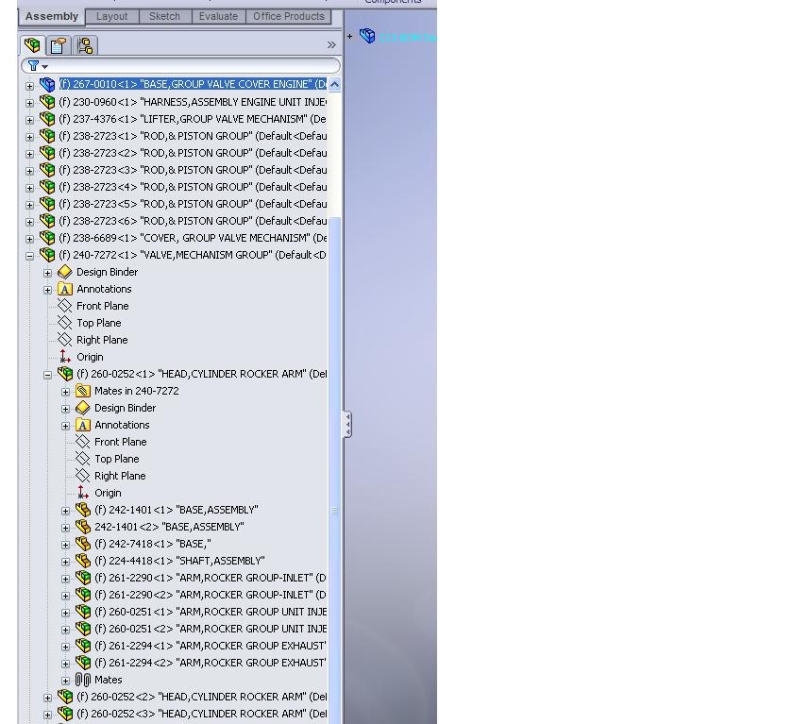Click the filter funnel icon
This screenshot has height=724, width=793.
click(x=33, y=66)
